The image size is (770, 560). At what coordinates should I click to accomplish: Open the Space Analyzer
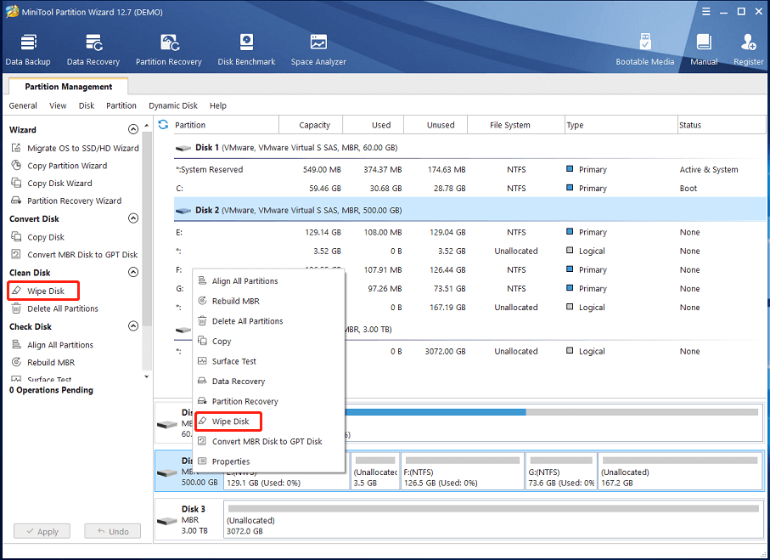[x=318, y=49]
